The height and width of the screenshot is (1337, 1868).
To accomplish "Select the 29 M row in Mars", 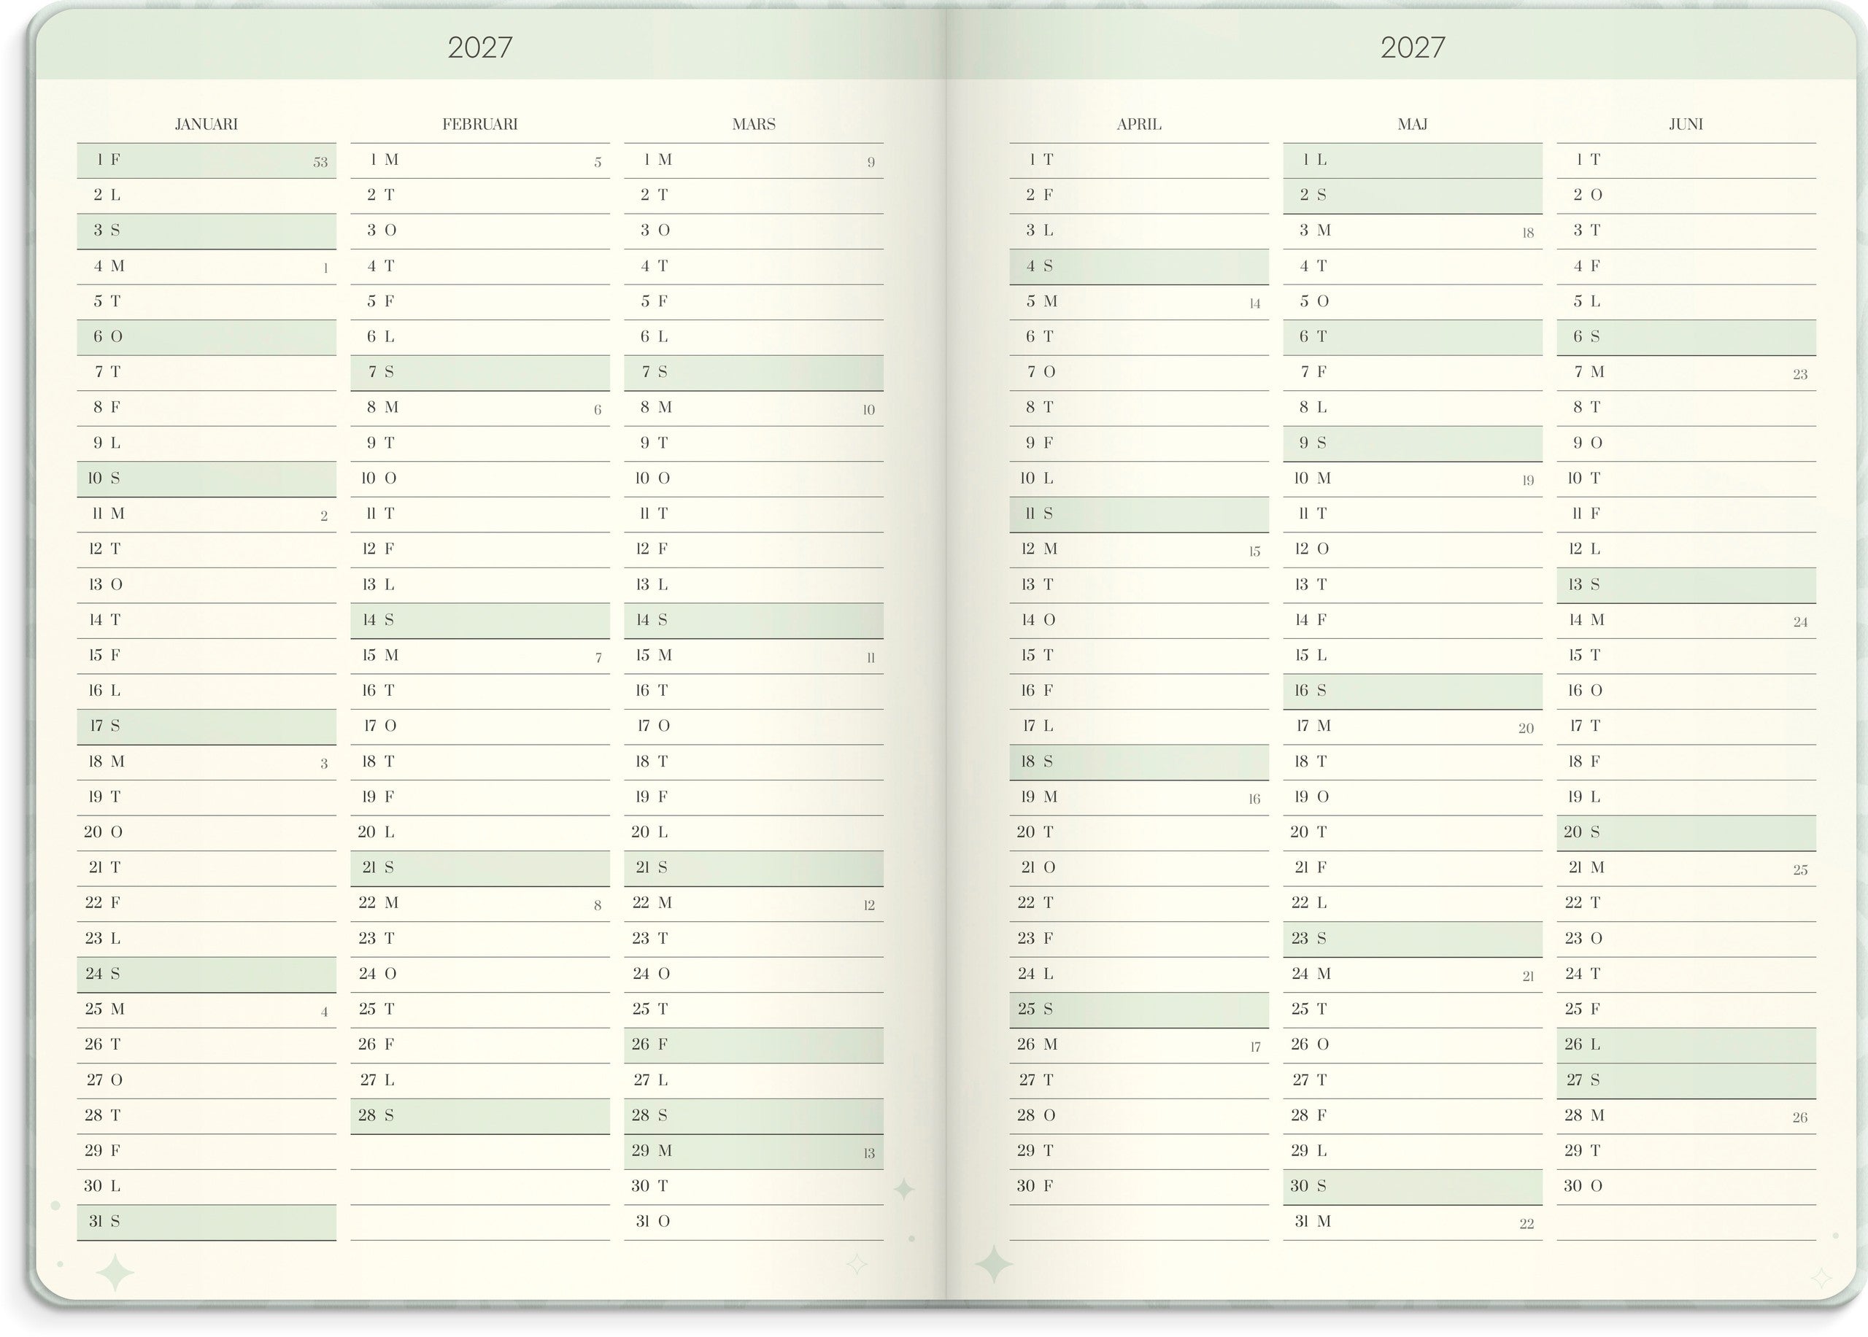I will click(754, 1152).
